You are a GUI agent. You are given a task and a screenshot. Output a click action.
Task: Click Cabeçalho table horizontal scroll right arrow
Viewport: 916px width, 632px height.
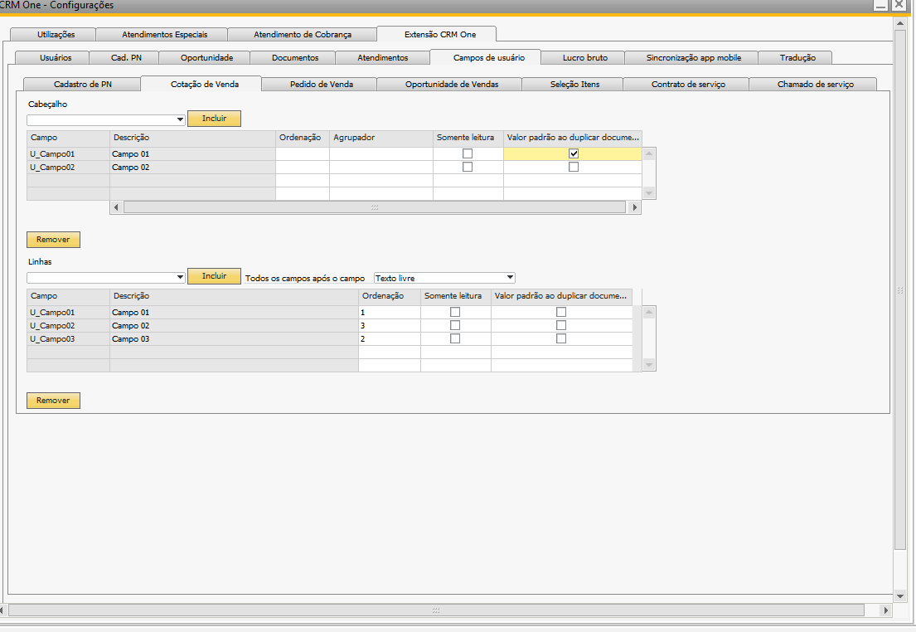[634, 207]
